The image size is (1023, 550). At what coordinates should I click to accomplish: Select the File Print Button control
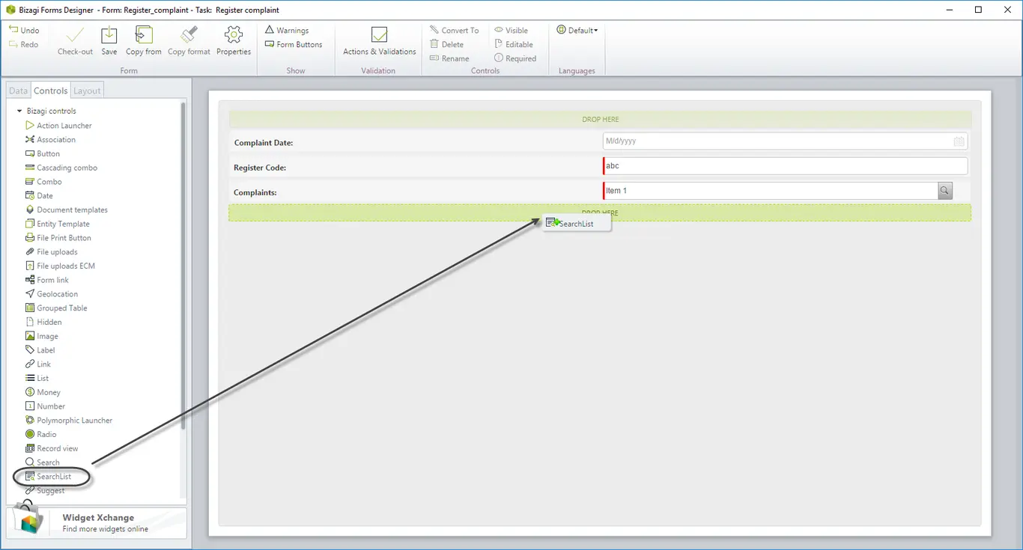58,238
